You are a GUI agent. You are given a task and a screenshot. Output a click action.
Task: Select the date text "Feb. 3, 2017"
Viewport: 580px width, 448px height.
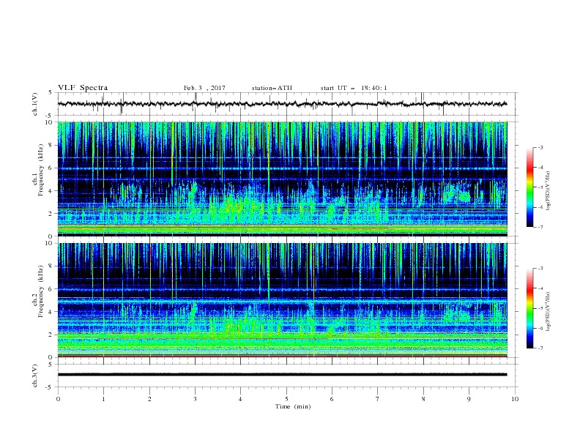(204, 88)
